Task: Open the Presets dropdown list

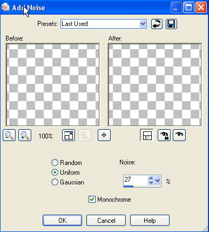Action: 143,24
